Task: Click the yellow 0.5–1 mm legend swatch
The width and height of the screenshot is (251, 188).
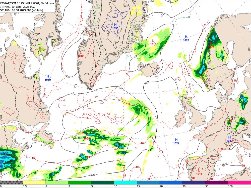Action: point(34,182)
